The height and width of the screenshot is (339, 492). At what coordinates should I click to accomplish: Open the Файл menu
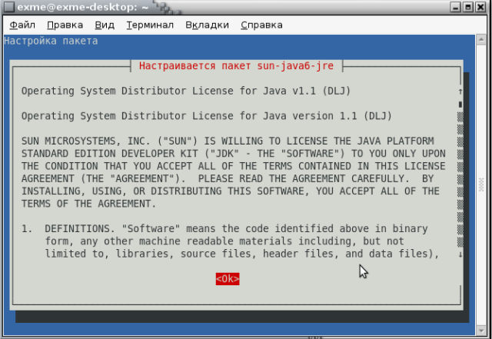point(22,25)
